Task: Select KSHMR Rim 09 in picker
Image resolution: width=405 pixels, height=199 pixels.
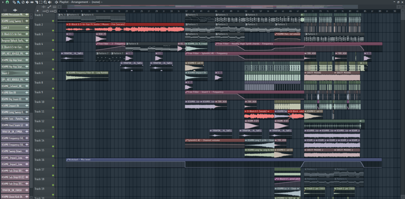Action: coord(15,93)
